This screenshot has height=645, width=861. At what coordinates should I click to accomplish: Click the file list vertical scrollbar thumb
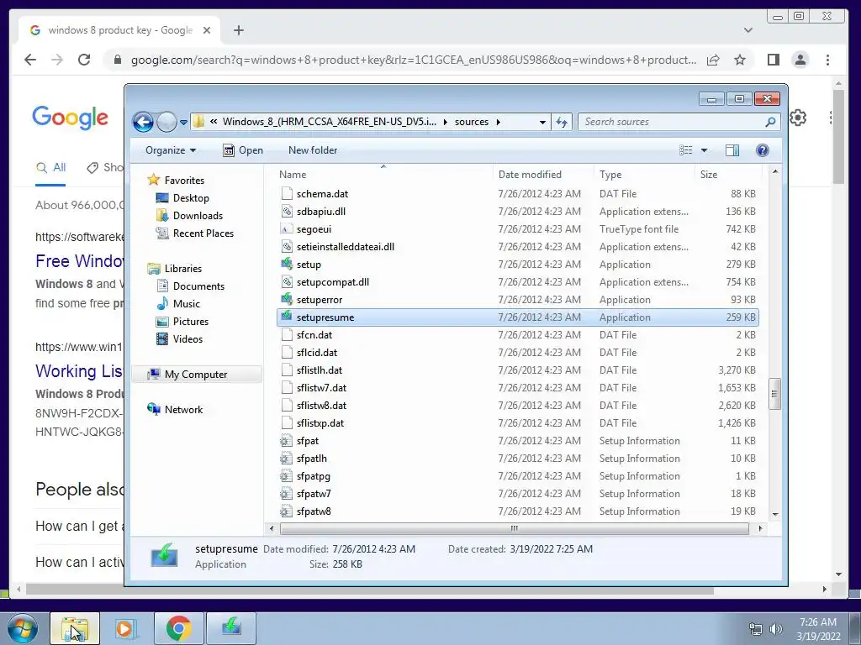click(x=774, y=394)
